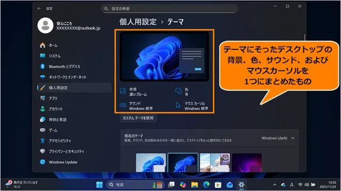Image resolution: width=341 pixels, height=191 pixels.
Task: Open 時刻と言語 settings
Action: click(x=74, y=119)
